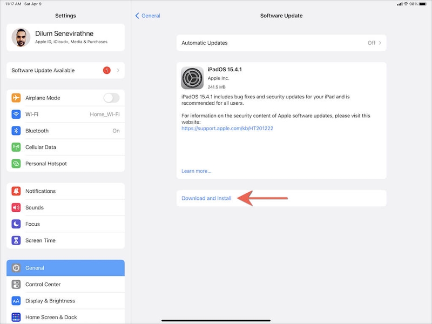Open Wi-Fi settings row
The image size is (432, 324).
tap(65, 114)
